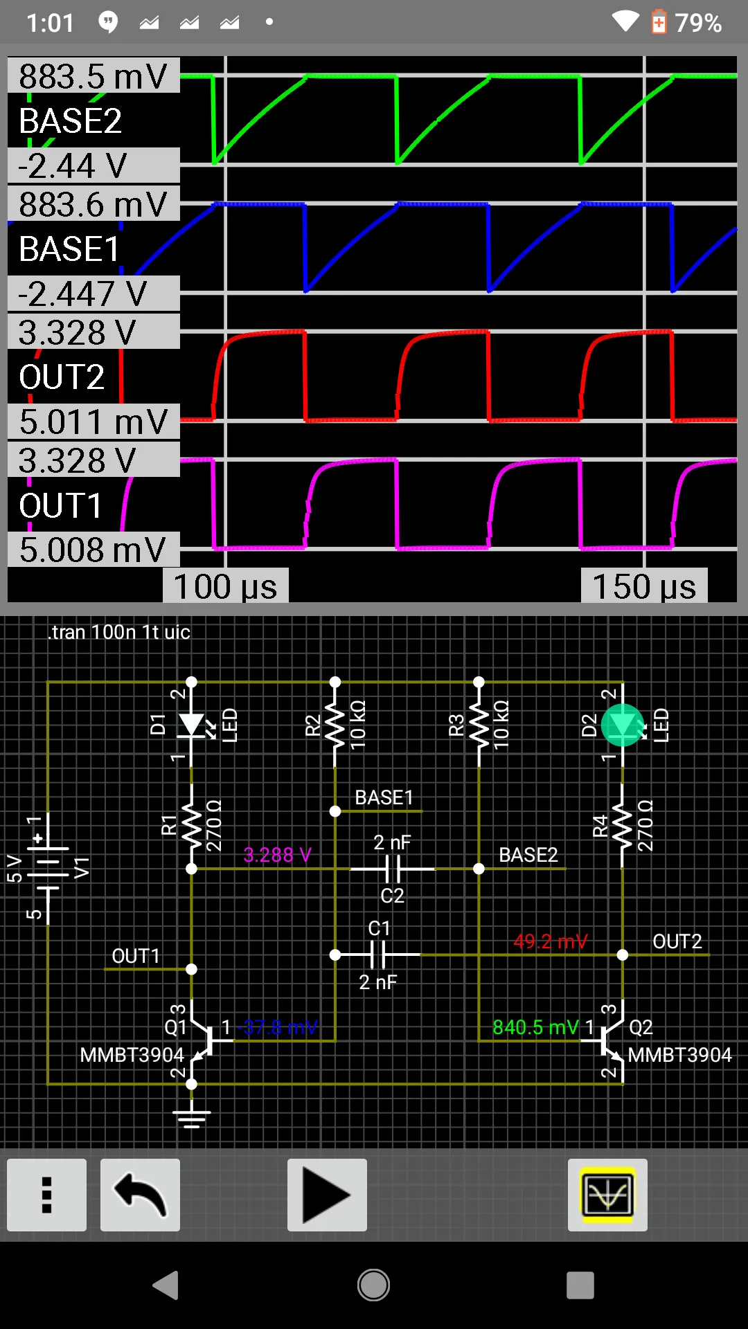Tap the OUT2 net label in schematic
The image size is (748, 1329).
click(677, 941)
